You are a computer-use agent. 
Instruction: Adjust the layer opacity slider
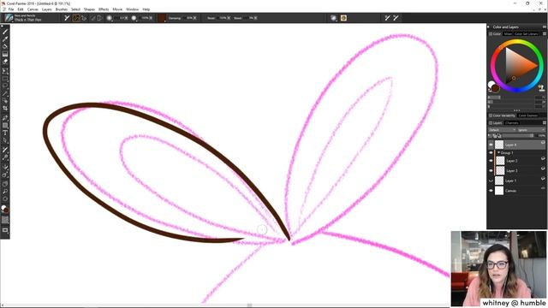(x=518, y=135)
